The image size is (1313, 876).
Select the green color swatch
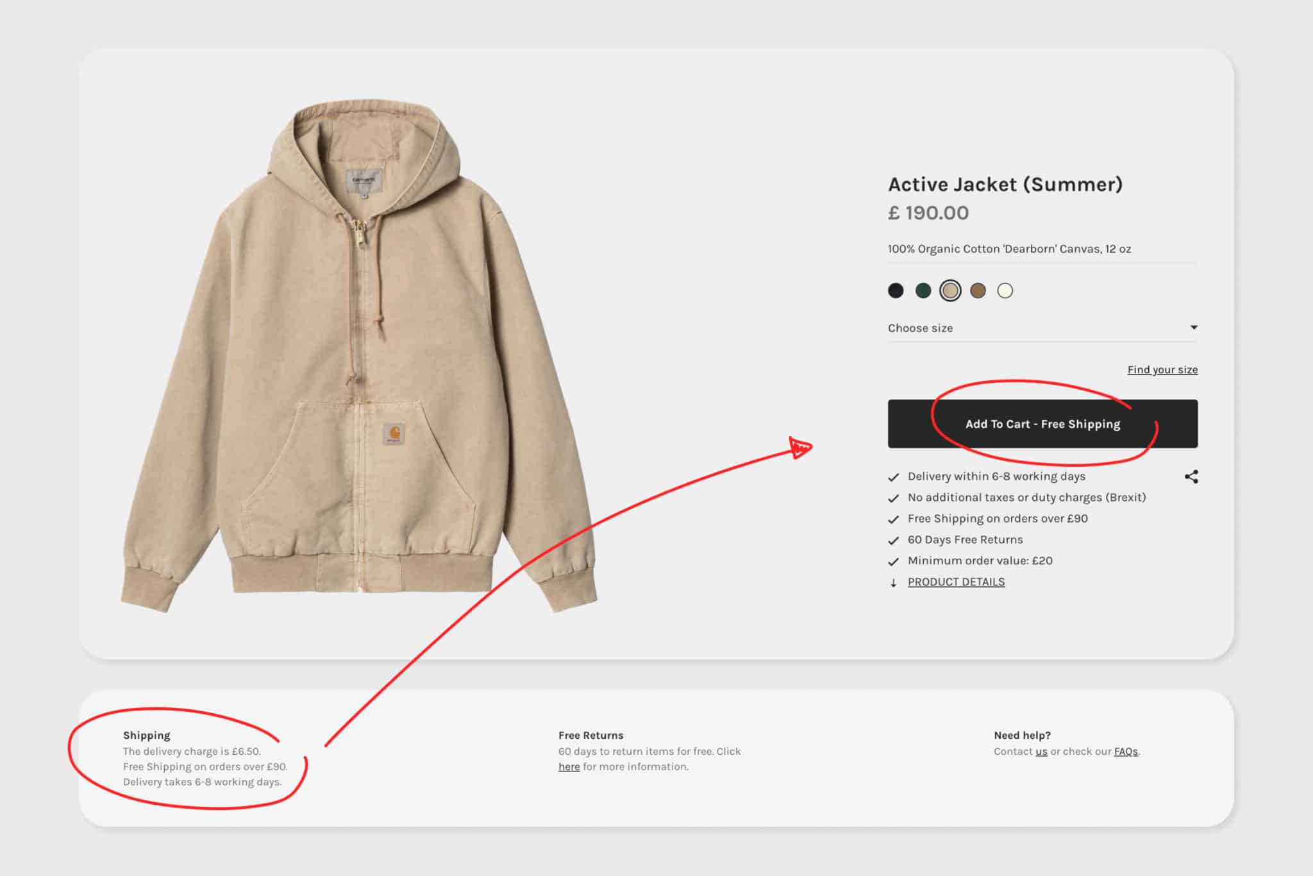coord(922,291)
